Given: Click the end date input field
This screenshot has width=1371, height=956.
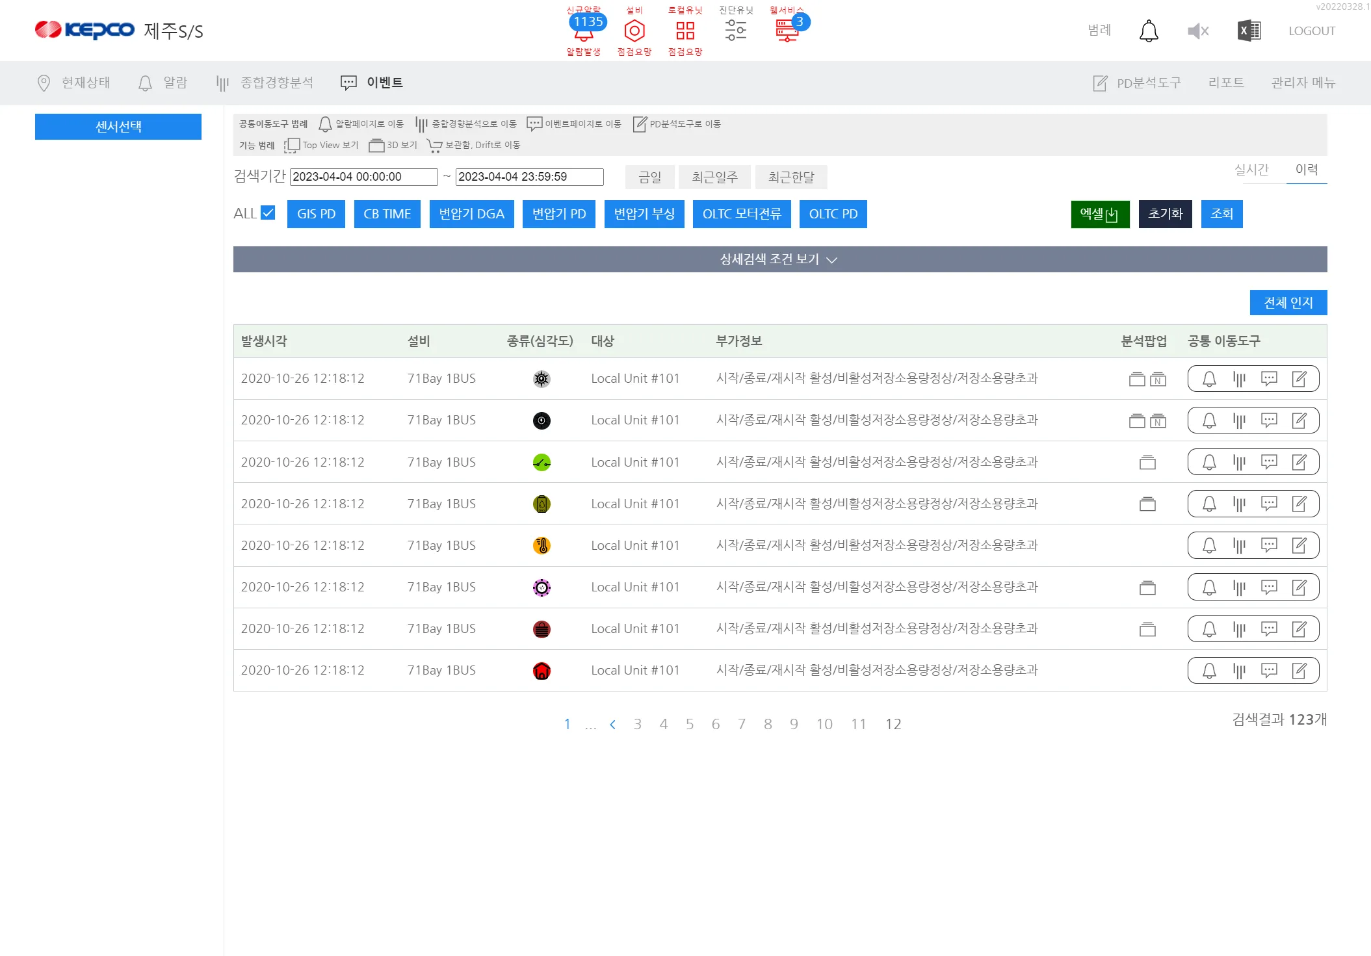Looking at the screenshot, I should tap(530, 177).
